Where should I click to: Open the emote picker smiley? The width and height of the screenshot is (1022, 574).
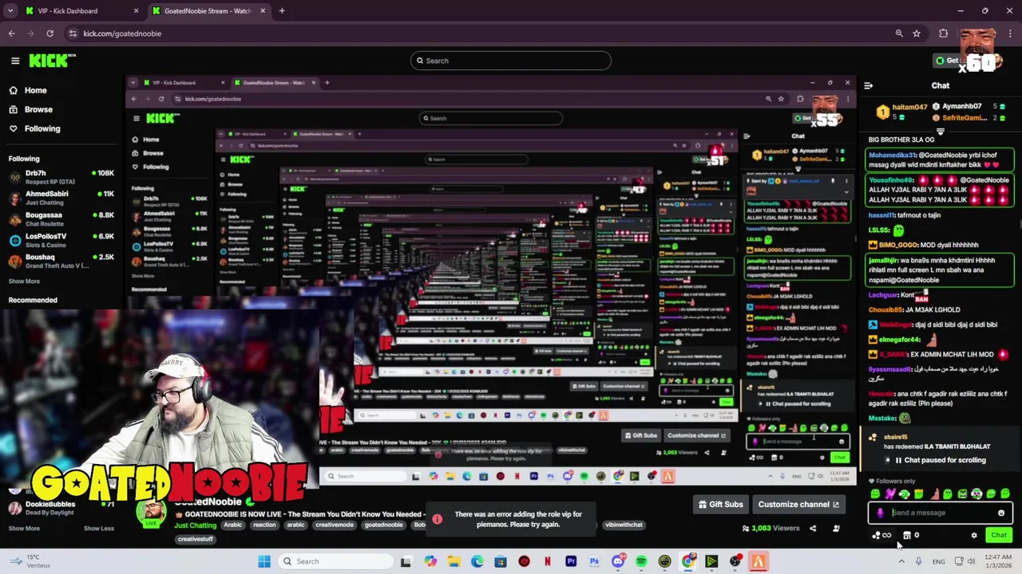coord(1001,513)
